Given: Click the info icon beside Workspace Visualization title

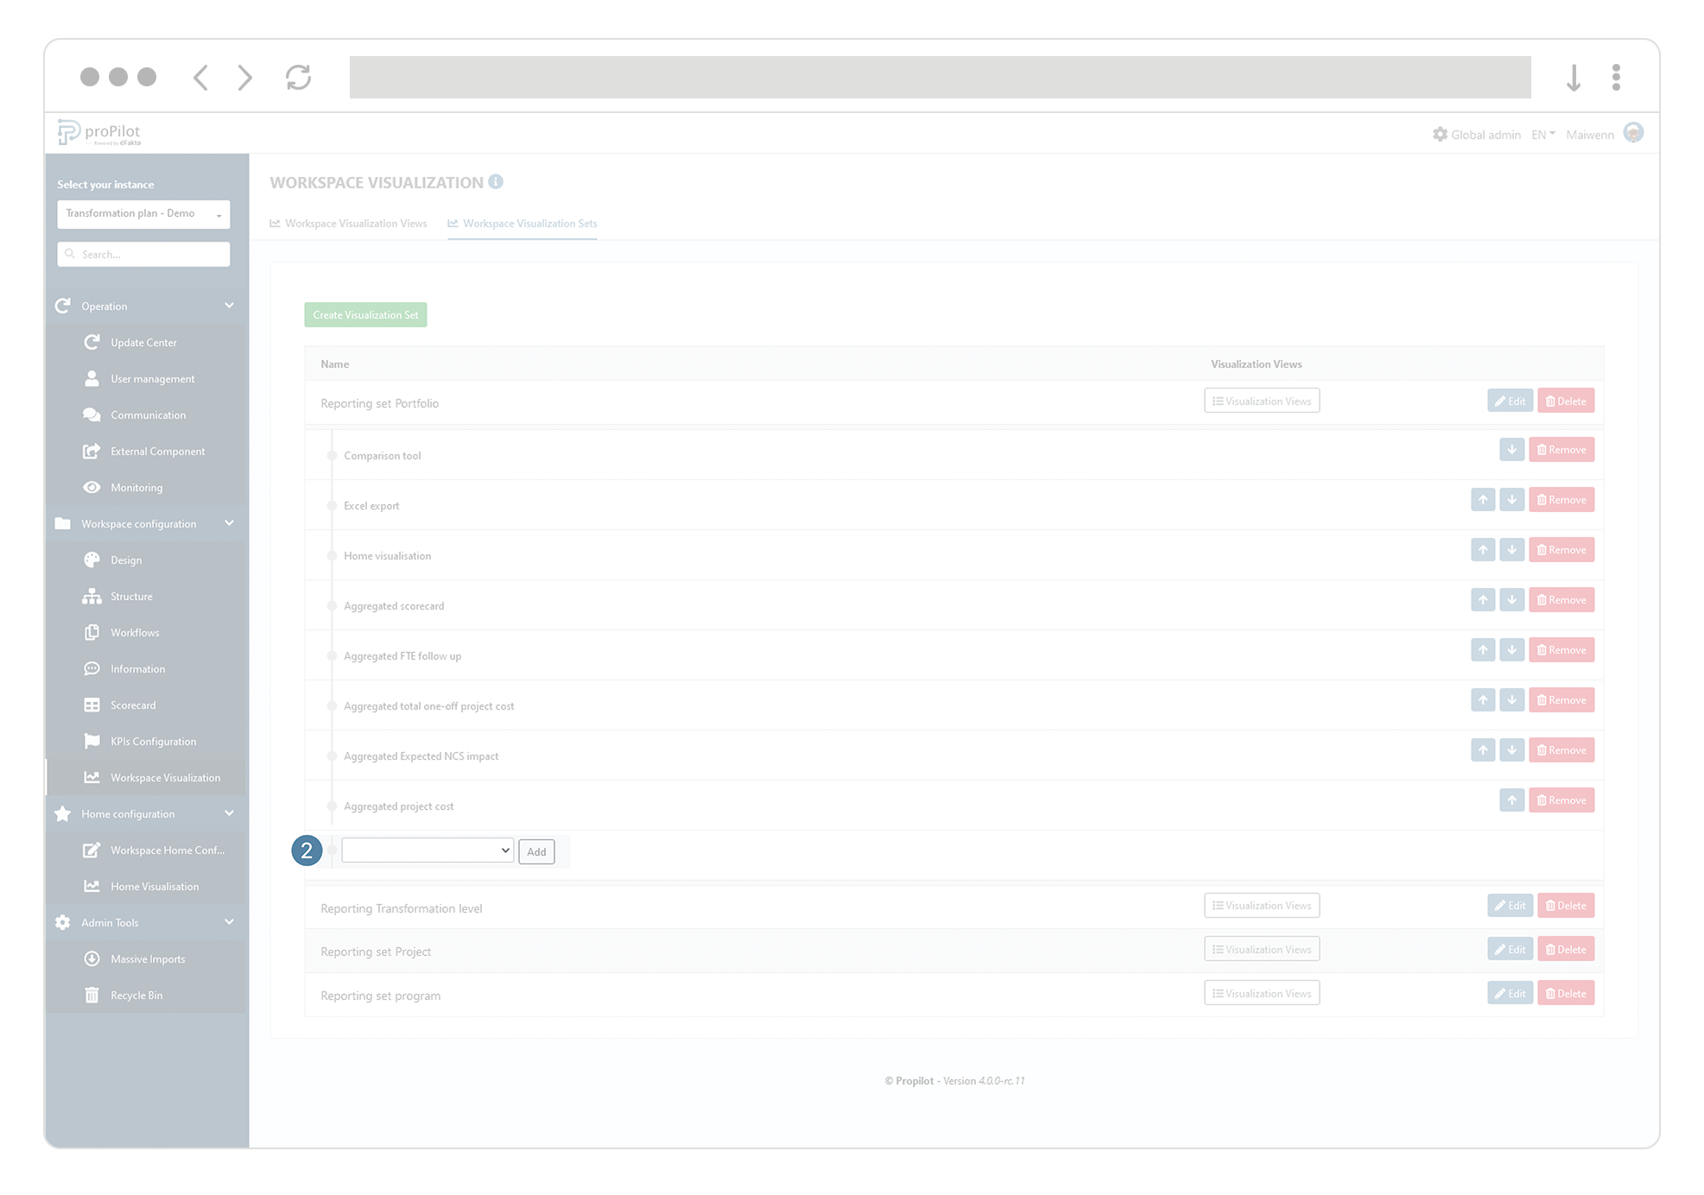Looking at the screenshot, I should click(495, 181).
